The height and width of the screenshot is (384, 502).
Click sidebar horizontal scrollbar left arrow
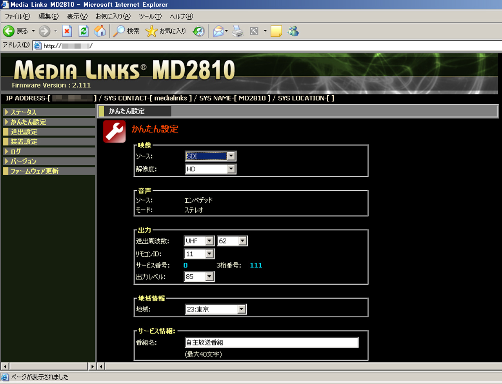click(x=5, y=366)
